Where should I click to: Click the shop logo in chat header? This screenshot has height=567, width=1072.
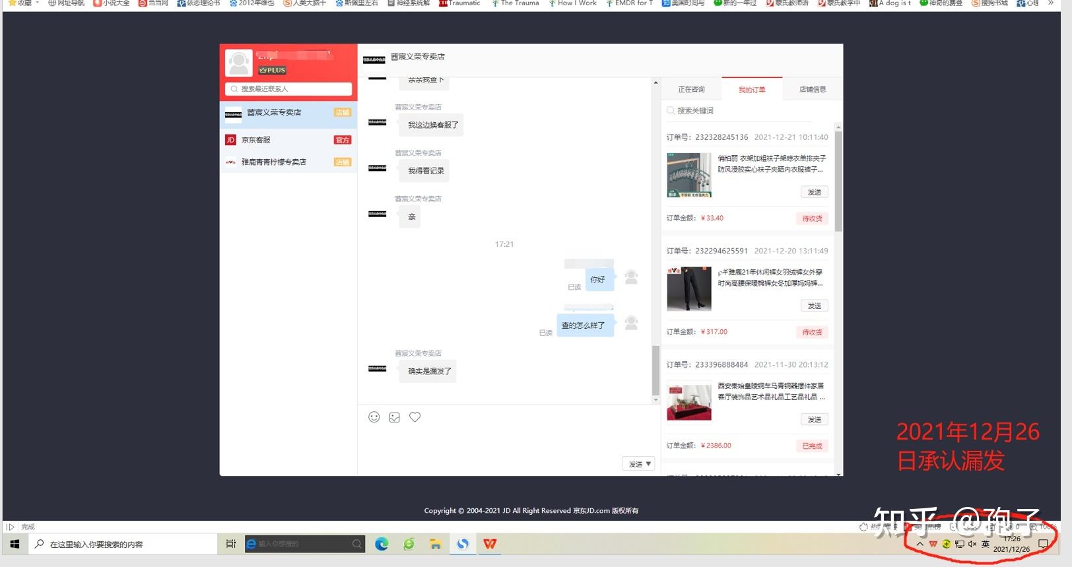point(374,60)
